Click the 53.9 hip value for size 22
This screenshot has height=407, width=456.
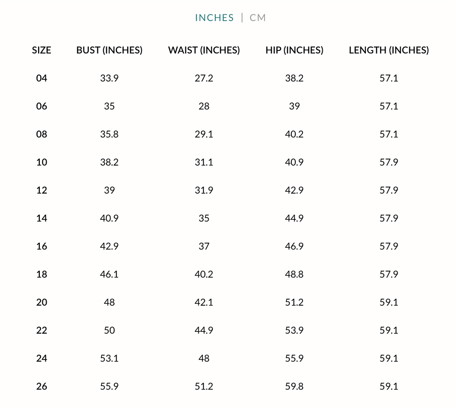pos(294,330)
